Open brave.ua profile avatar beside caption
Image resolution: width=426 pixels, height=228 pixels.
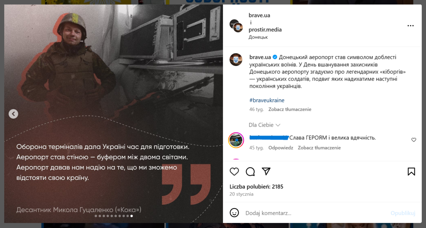coord(236,60)
